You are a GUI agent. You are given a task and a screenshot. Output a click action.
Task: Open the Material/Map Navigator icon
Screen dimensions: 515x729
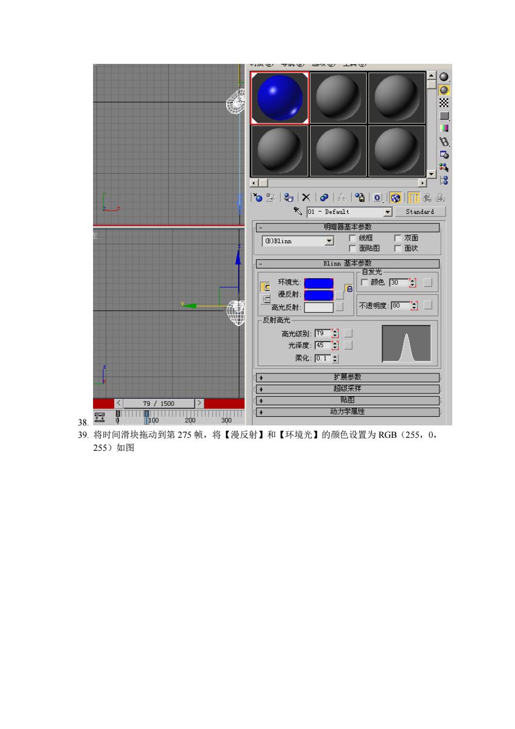pyautogui.click(x=444, y=180)
